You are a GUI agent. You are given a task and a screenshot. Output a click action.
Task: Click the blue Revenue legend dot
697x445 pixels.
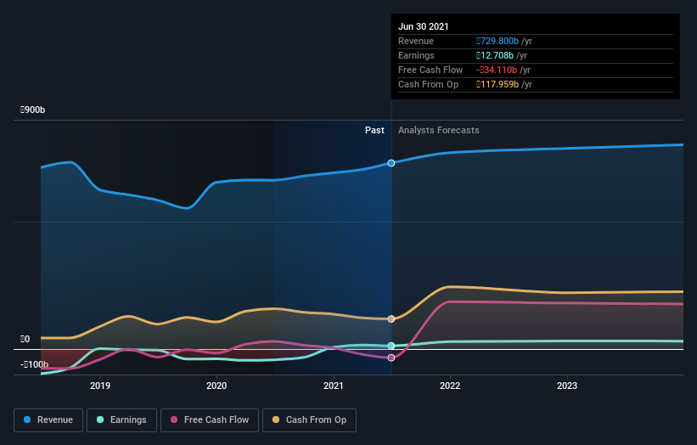(27, 420)
